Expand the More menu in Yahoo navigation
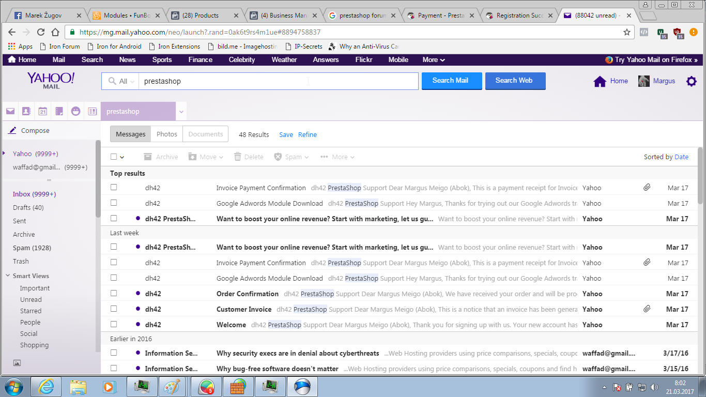This screenshot has height=397, width=706. pos(434,59)
